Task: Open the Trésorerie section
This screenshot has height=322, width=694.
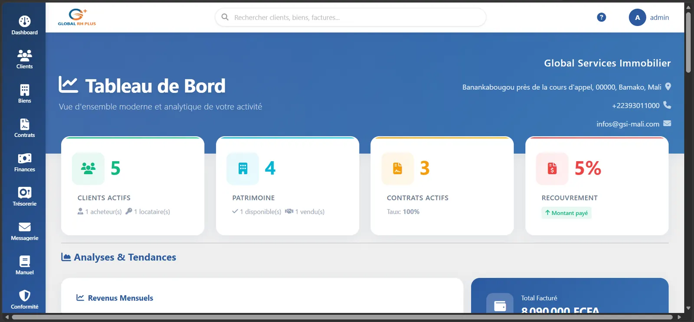Action: [24, 197]
